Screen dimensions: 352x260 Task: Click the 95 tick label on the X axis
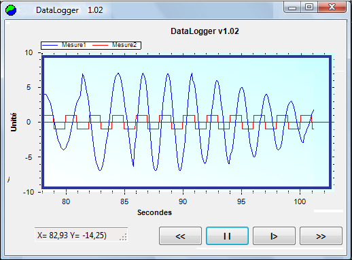pos(241,201)
